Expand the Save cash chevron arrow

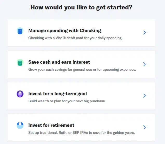tap(145, 64)
